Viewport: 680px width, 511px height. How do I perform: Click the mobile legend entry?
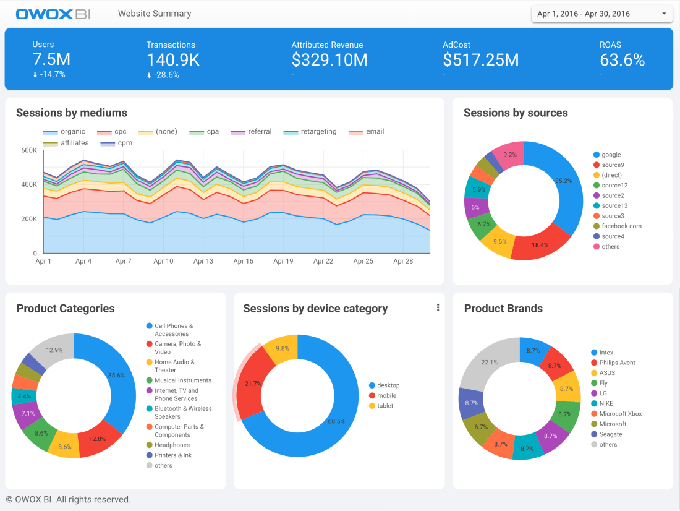[x=383, y=395]
